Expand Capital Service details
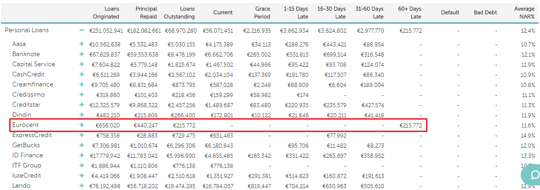 pyautogui.click(x=82, y=64)
